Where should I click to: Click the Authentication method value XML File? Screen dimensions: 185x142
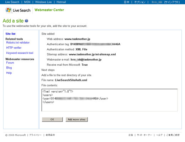click(x=81, y=49)
